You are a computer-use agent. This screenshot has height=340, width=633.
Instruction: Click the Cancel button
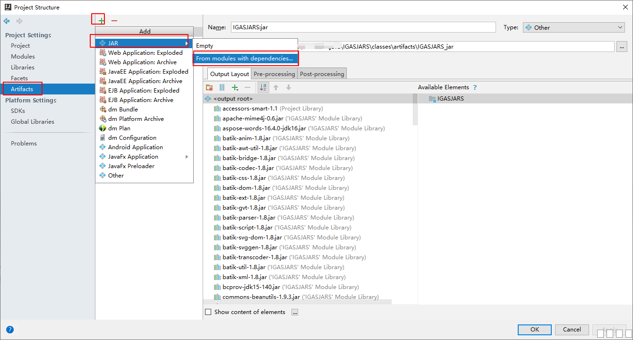coord(572,330)
